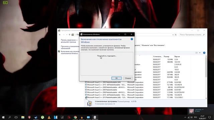Click version cell 14.0.161
This screenshot has width=214, height=120.
(x=177, y=62)
